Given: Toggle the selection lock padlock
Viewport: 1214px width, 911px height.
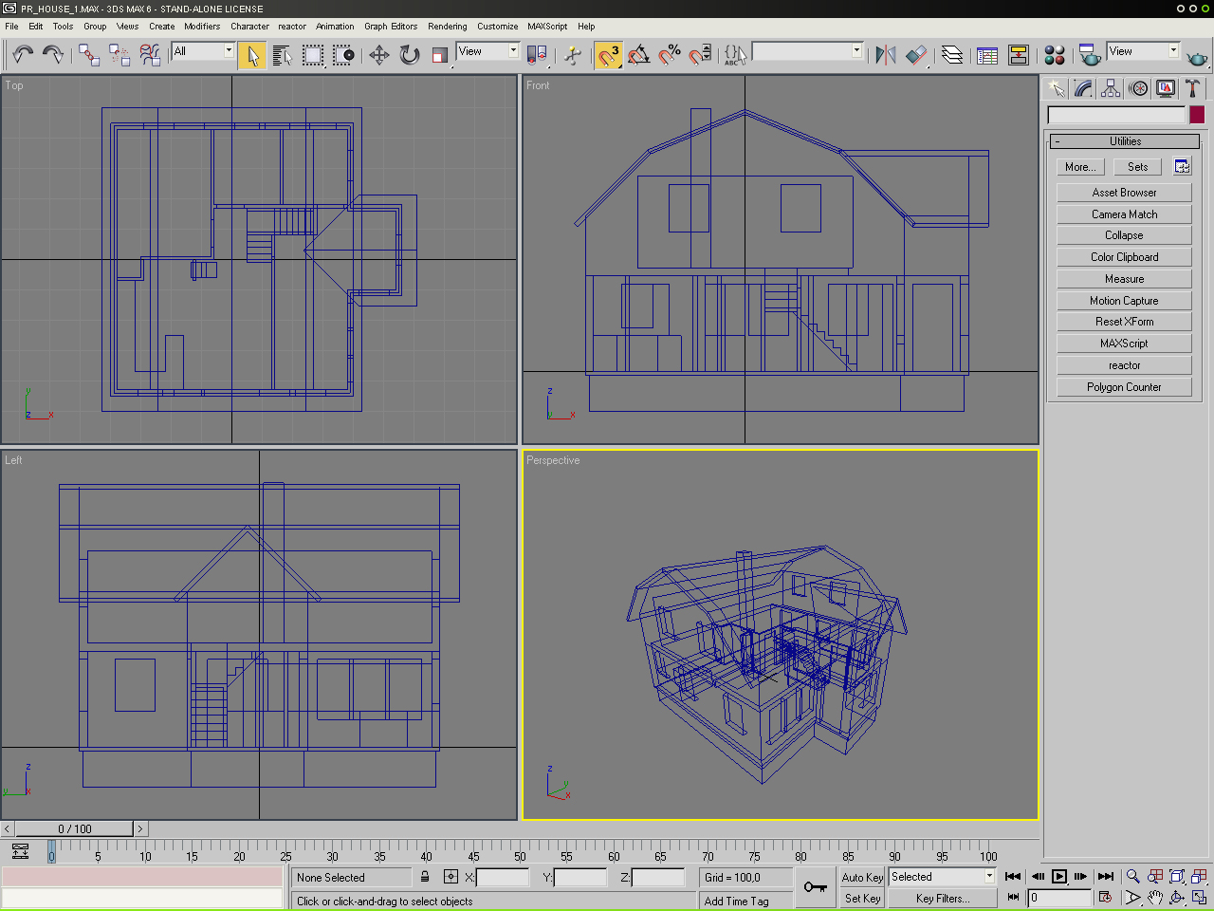Looking at the screenshot, I should click(425, 878).
